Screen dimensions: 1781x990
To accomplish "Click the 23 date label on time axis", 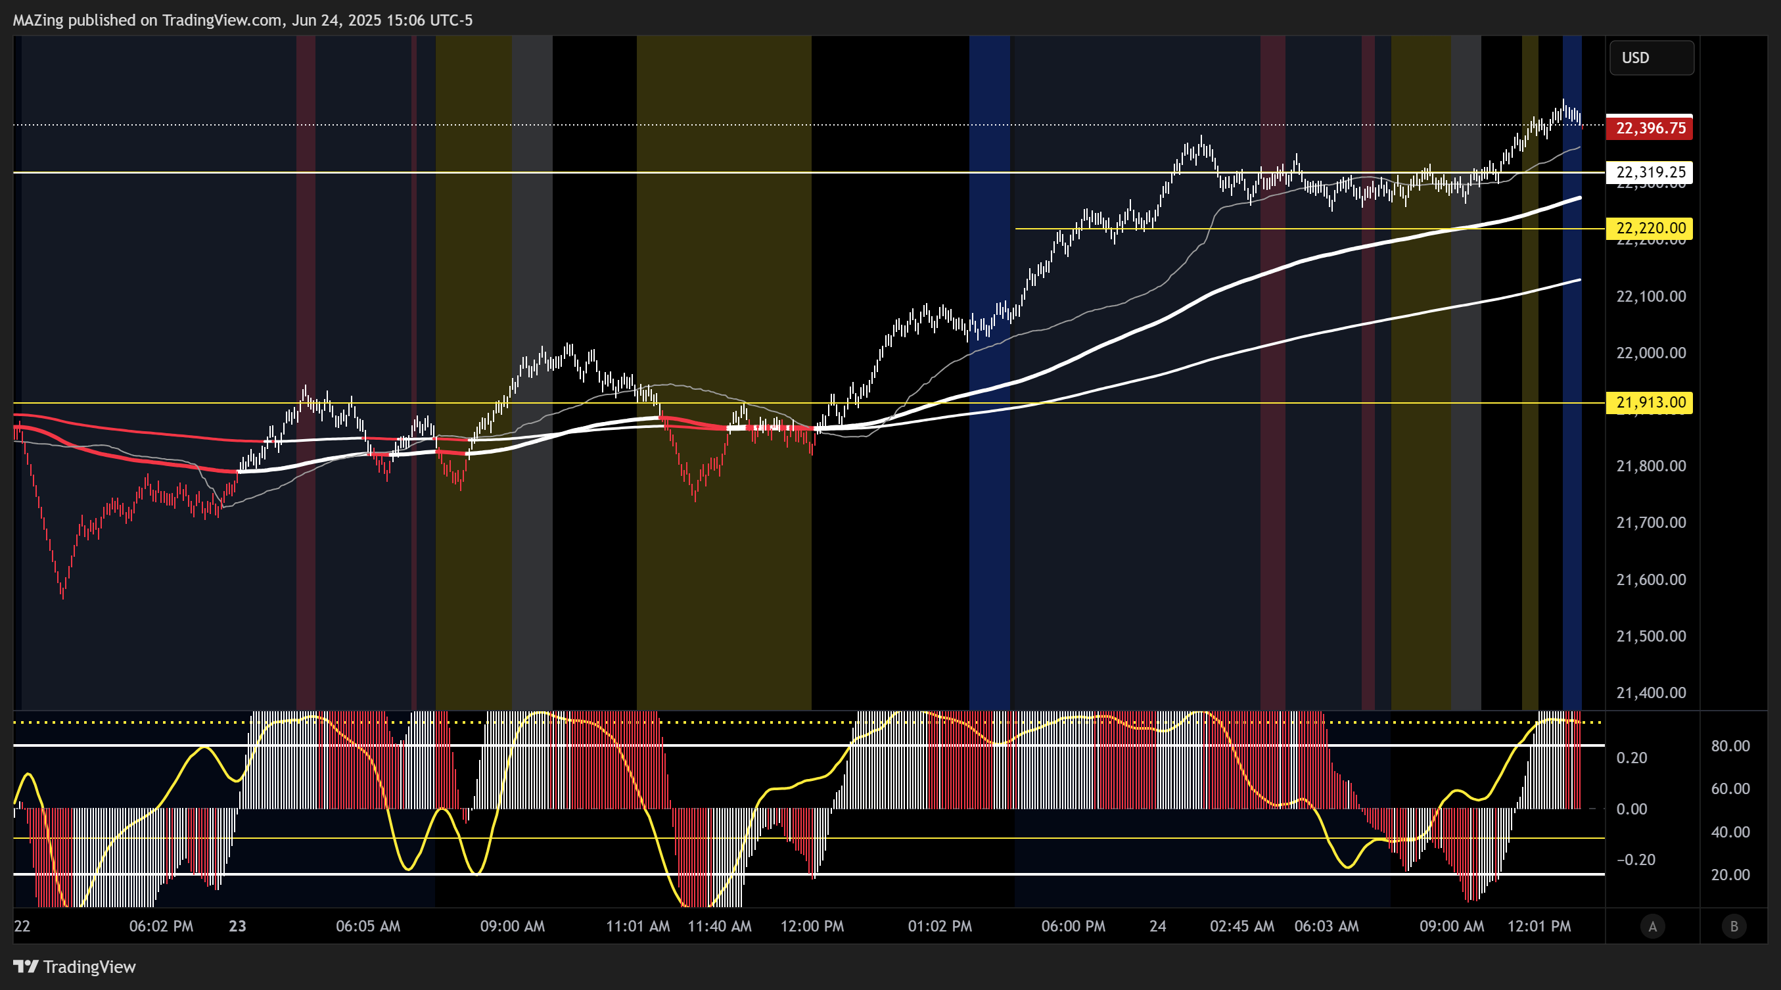I will coord(238,926).
